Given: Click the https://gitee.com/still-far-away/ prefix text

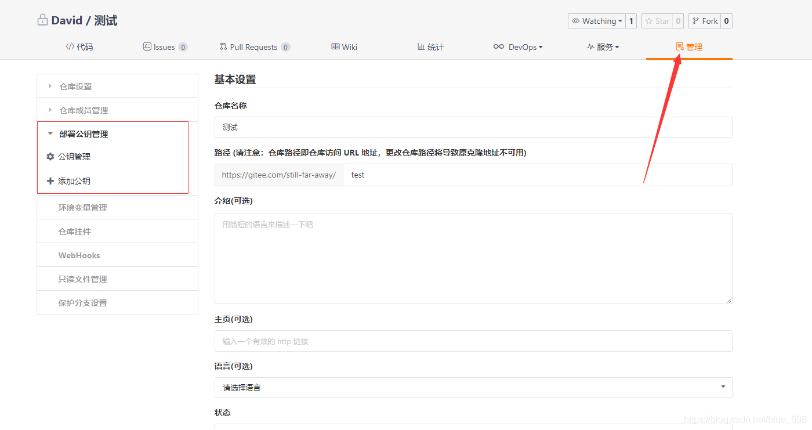Looking at the screenshot, I should [x=279, y=175].
